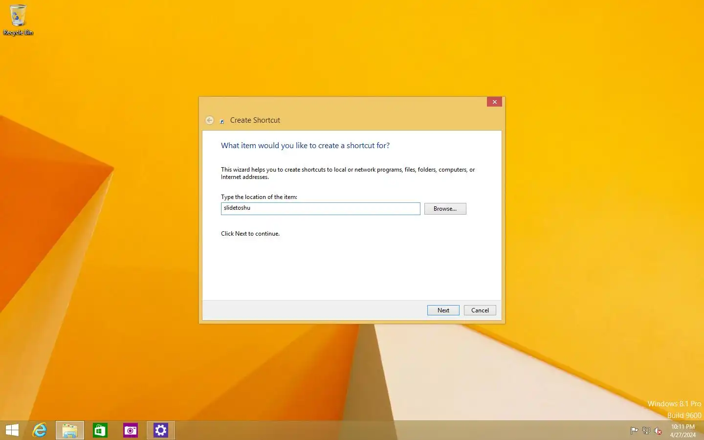The height and width of the screenshot is (440, 704).
Task: Cancel the shortcut wizard
Action: point(480,310)
